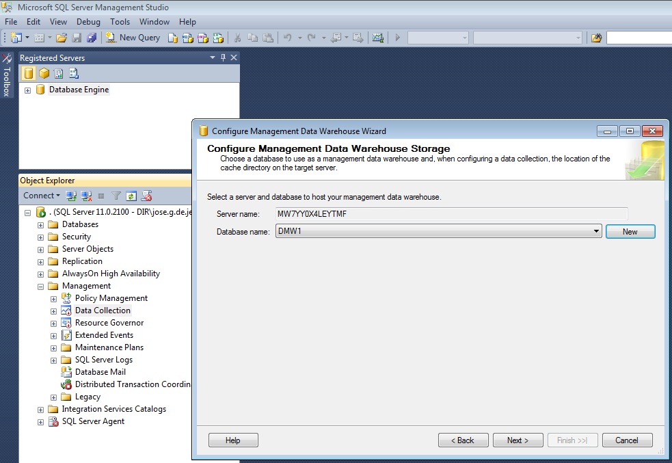
Task: Click the Help button in wizard
Action: click(233, 440)
